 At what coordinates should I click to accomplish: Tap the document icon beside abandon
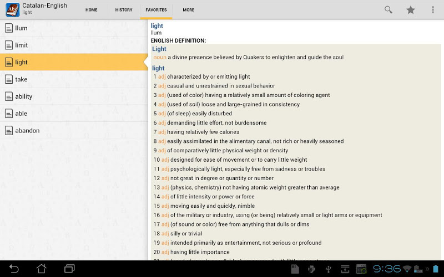pos(9,131)
